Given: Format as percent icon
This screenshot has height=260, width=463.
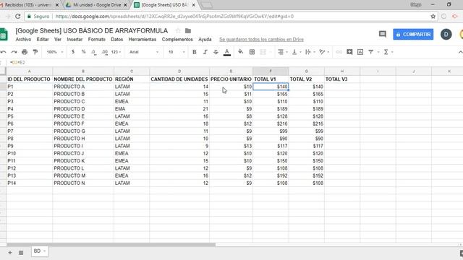Looking at the screenshot, I should click(x=84, y=52).
